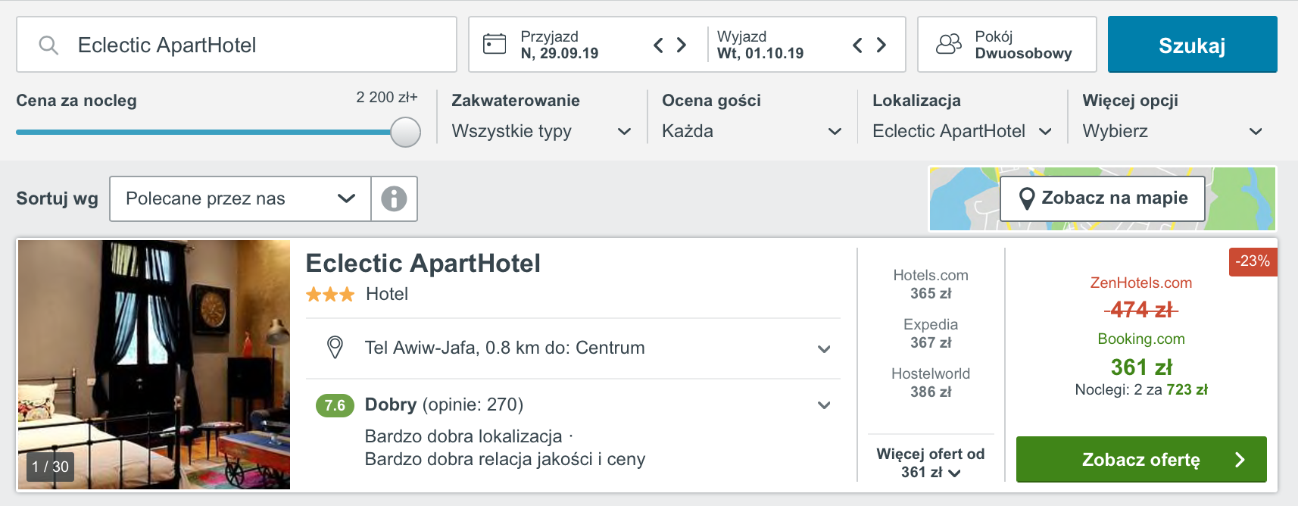
Task: Open room type guests icon selector
Action: click(x=949, y=44)
